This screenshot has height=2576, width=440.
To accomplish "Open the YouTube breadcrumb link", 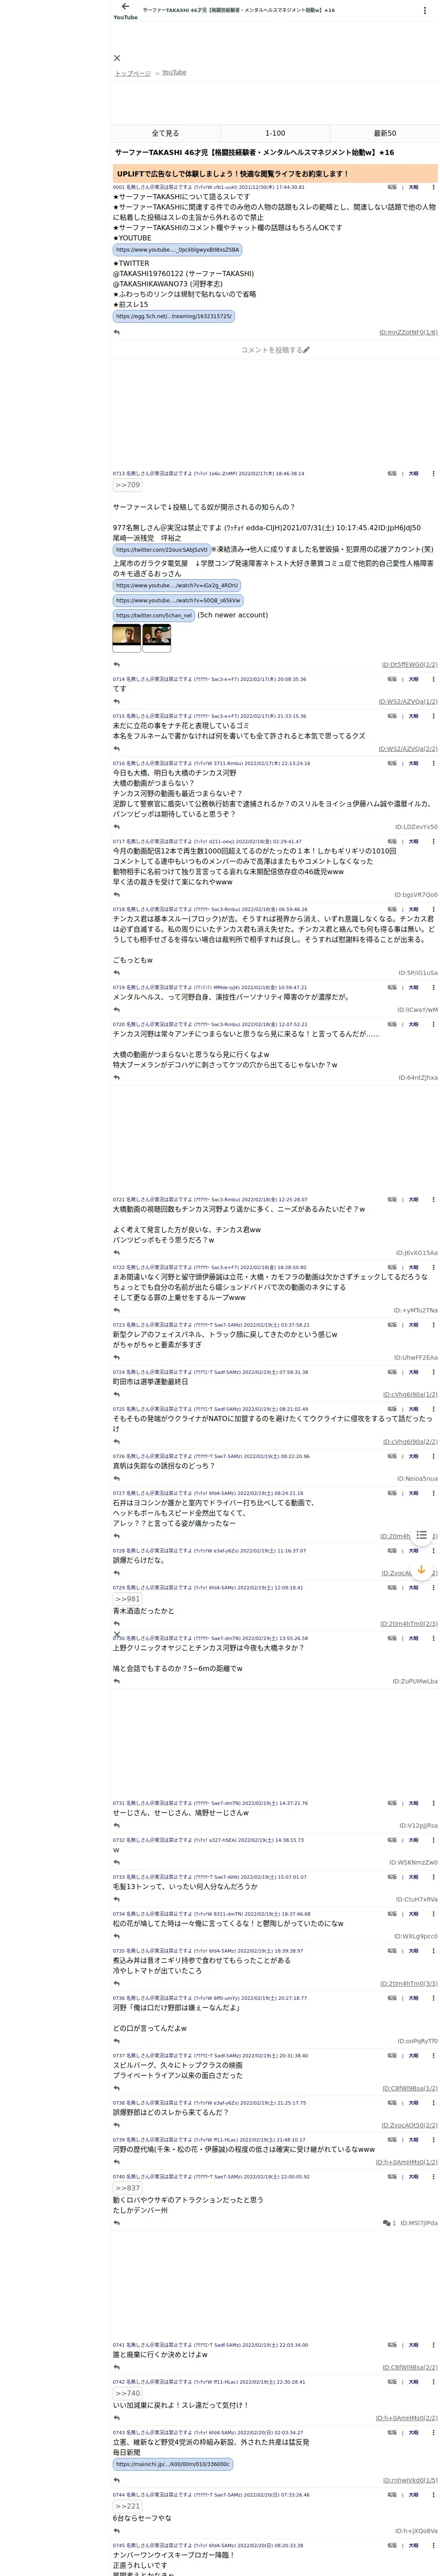I will click(174, 72).
